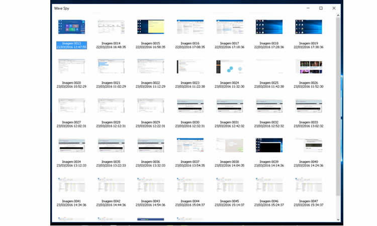Close the Wave Spy window

pyautogui.click(x=334, y=8)
